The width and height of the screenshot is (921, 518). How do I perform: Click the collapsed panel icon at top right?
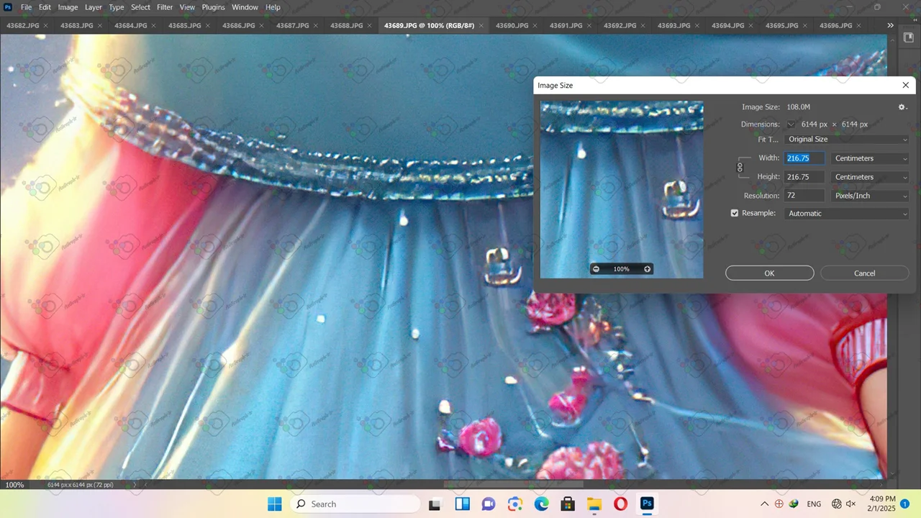(908, 38)
